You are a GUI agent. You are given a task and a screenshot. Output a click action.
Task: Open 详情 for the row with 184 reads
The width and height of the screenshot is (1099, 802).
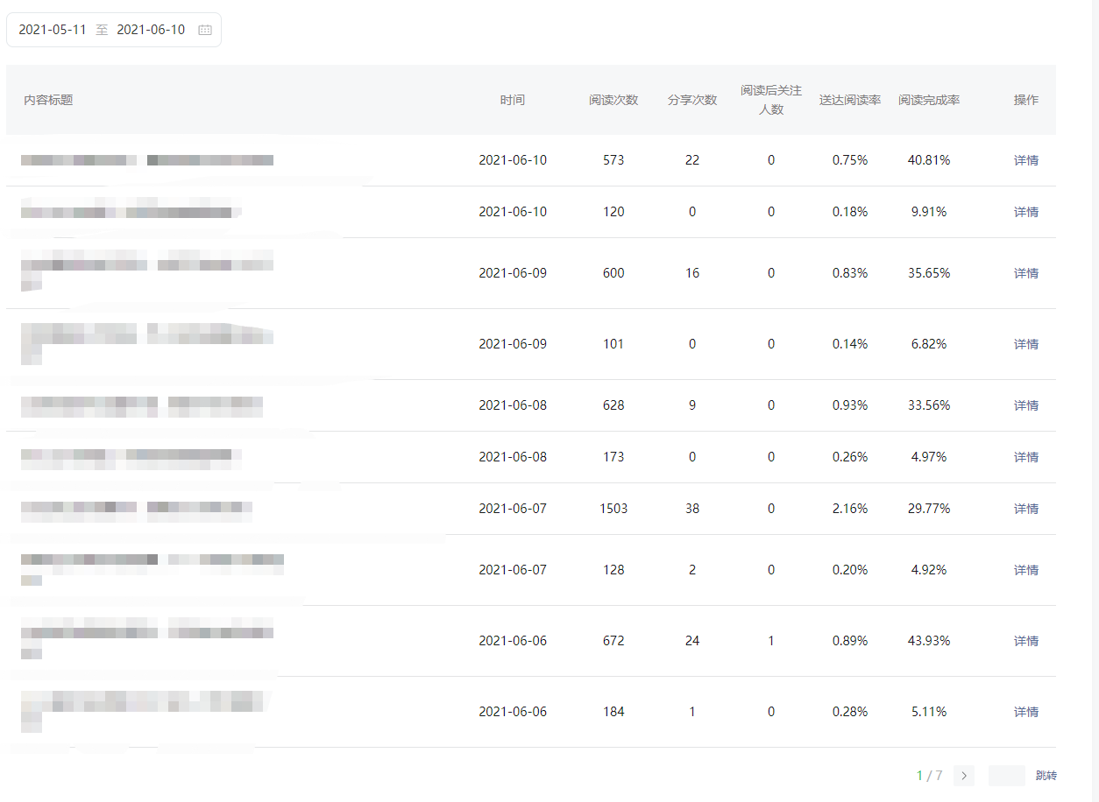pyautogui.click(x=1025, y=712)
